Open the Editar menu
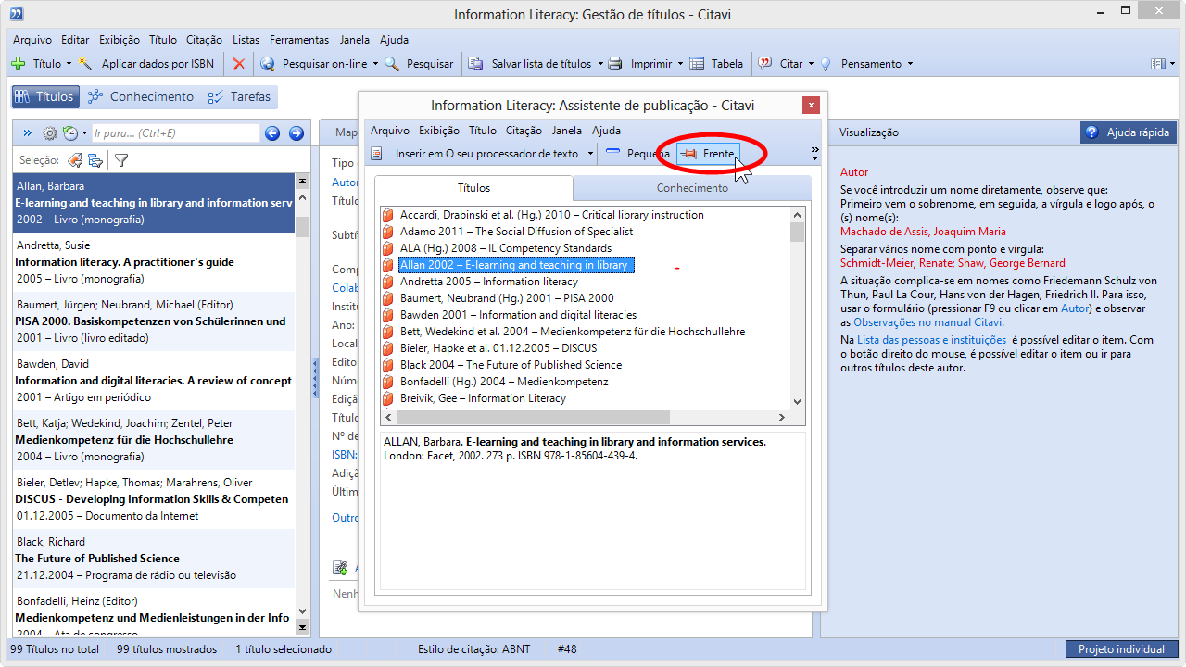Viewport: 1186px width, 667px height. (x=75, y=40)
